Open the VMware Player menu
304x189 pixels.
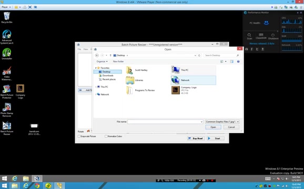coord(6,7)
